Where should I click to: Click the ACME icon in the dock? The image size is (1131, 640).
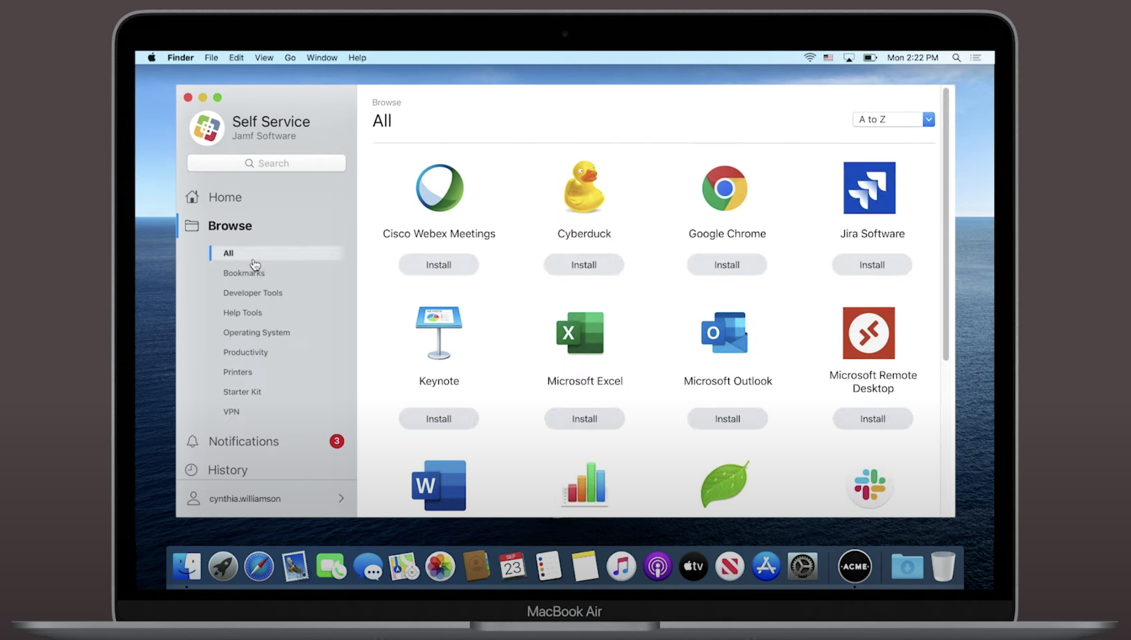[x=854, y=567]
